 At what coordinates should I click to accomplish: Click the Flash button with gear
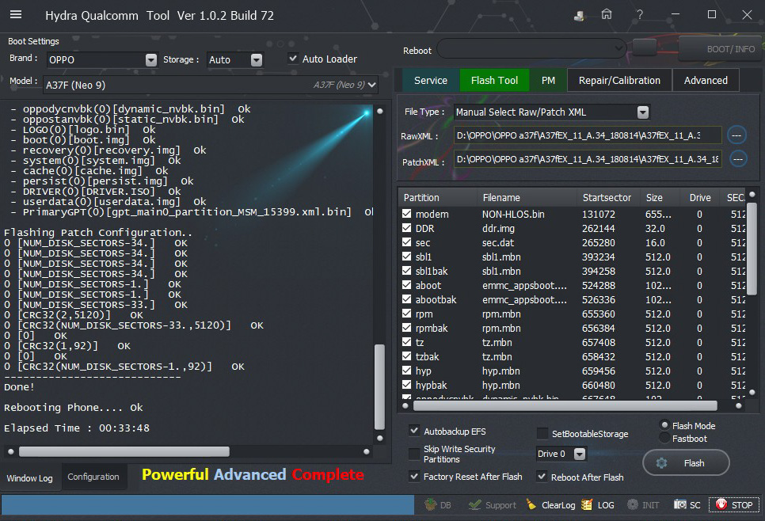pos(686,463)
